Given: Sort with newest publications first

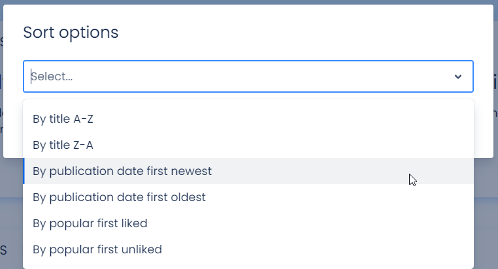Looking at the screenshot, I should [122, 171].
